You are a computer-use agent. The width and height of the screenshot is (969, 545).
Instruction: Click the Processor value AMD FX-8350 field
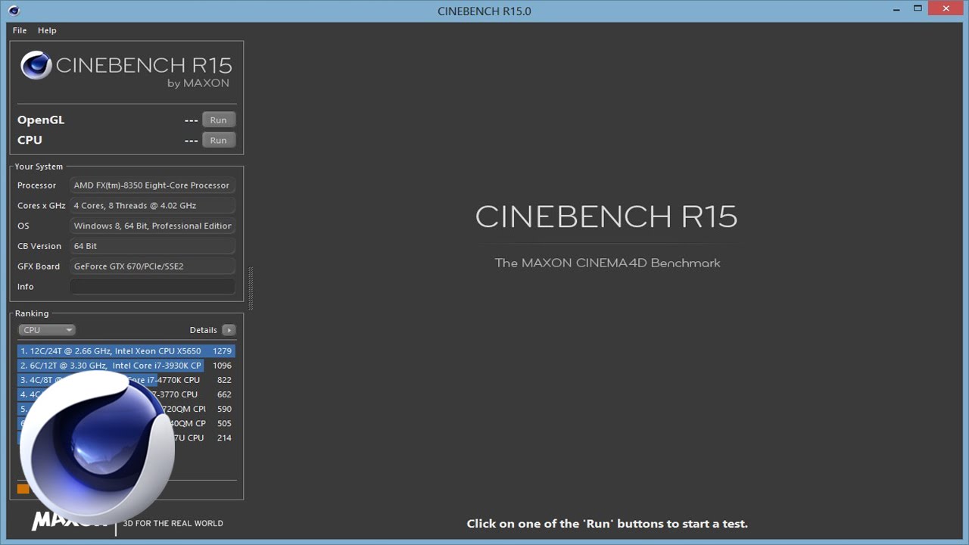pos(153,185)
